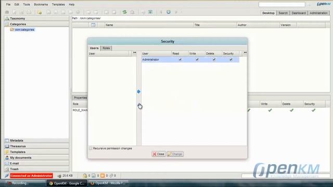Switch to OpenKM - Mozilla Firefox taskbar window
The width and height of the screenshot is (333, 187).
tap(108, 183)
